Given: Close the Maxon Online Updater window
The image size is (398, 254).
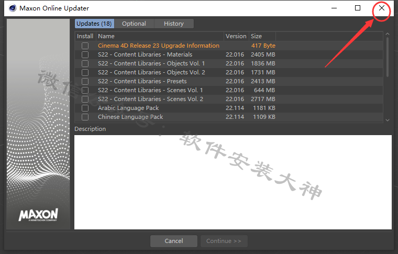Looking at the screenshot, I should [381, 8].
